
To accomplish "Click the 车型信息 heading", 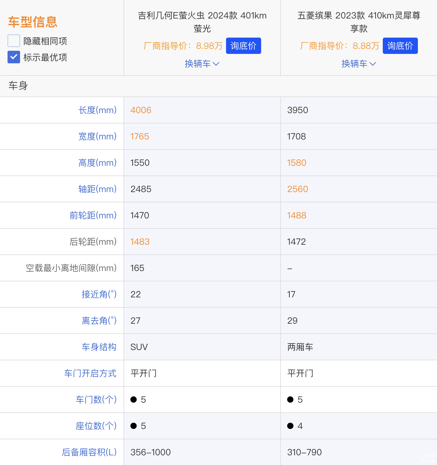I will 33,22.
